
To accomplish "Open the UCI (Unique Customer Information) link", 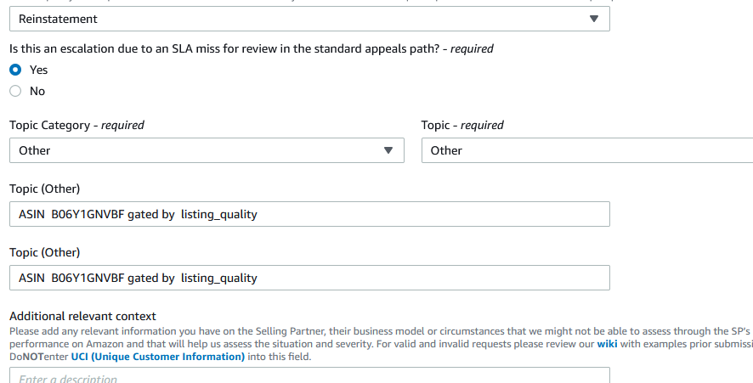I will click(x=158, y=357).
